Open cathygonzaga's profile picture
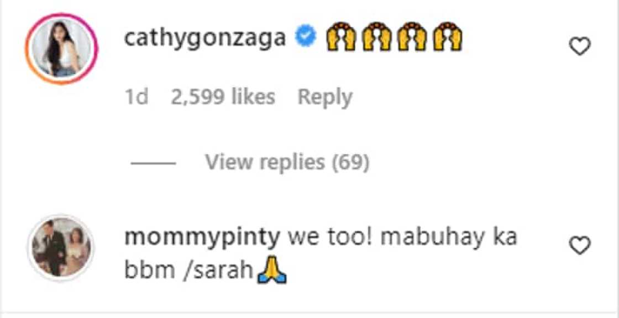This screenshot has height=318, width=619. [61, 49]
